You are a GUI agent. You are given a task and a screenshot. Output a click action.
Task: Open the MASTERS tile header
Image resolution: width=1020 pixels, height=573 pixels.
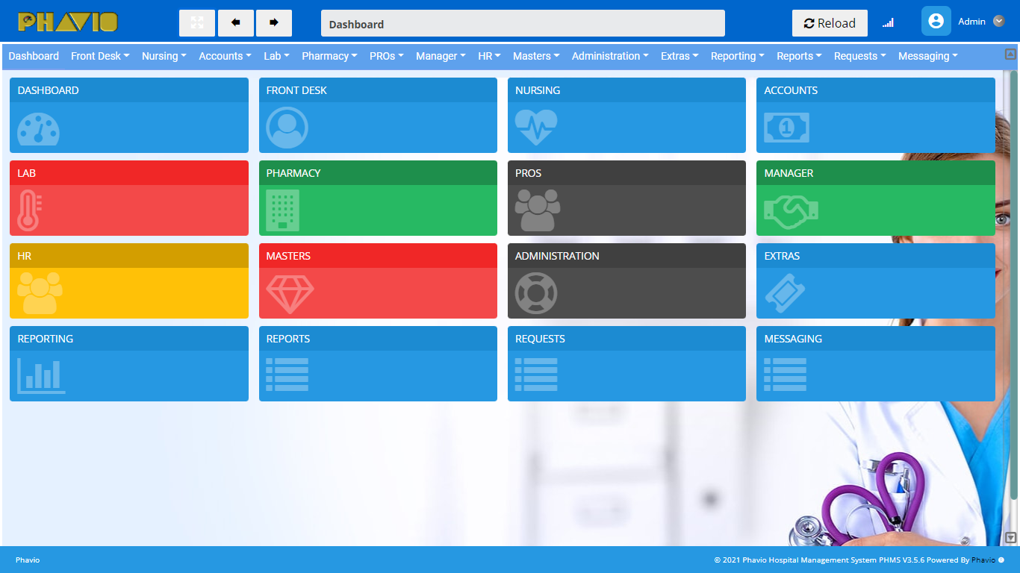coord(378,256)
